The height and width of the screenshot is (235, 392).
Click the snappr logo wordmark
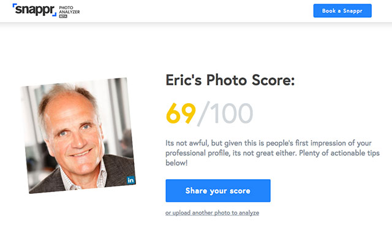coord(34,10)
